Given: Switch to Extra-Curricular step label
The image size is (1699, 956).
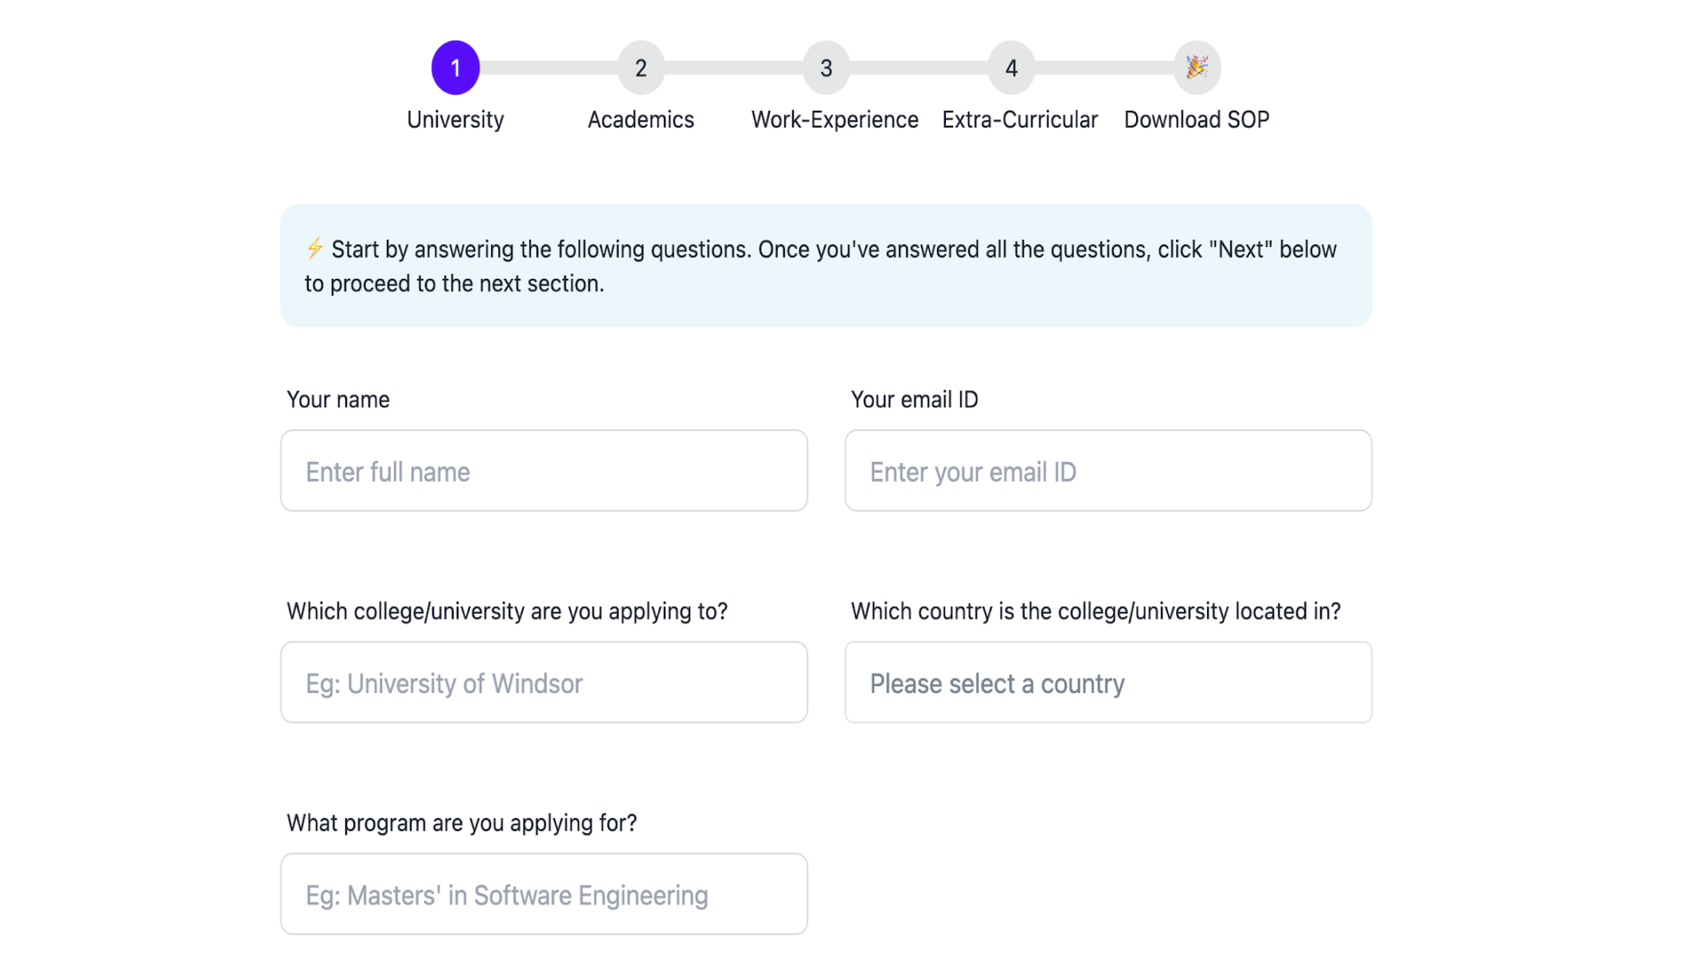Looking at the screenshot, I should coord(1019,119).
